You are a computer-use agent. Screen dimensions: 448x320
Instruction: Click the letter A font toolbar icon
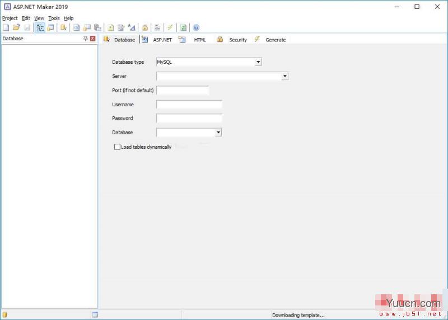(x=132, y=27)
